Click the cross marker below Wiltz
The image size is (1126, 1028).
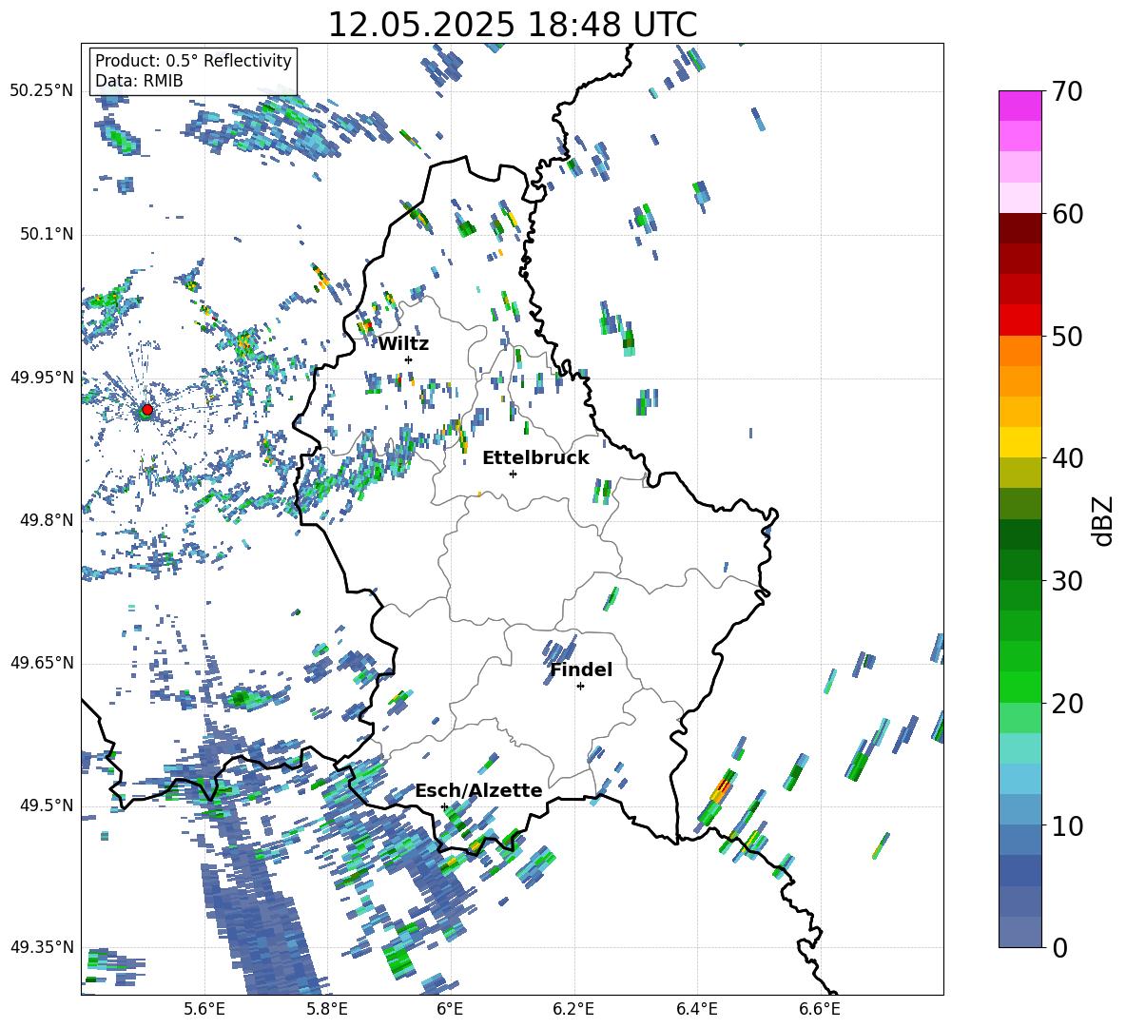pos(408,359)
